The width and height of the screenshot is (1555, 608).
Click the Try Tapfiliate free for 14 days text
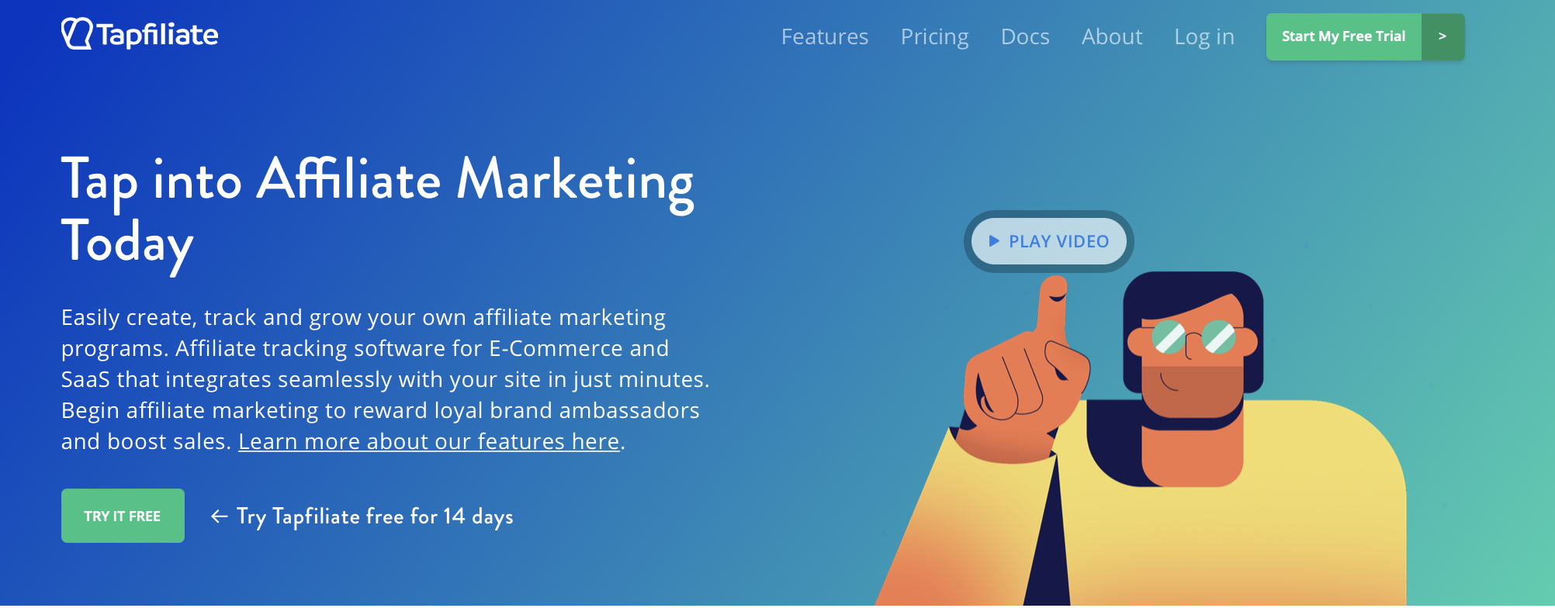point(375,516)
